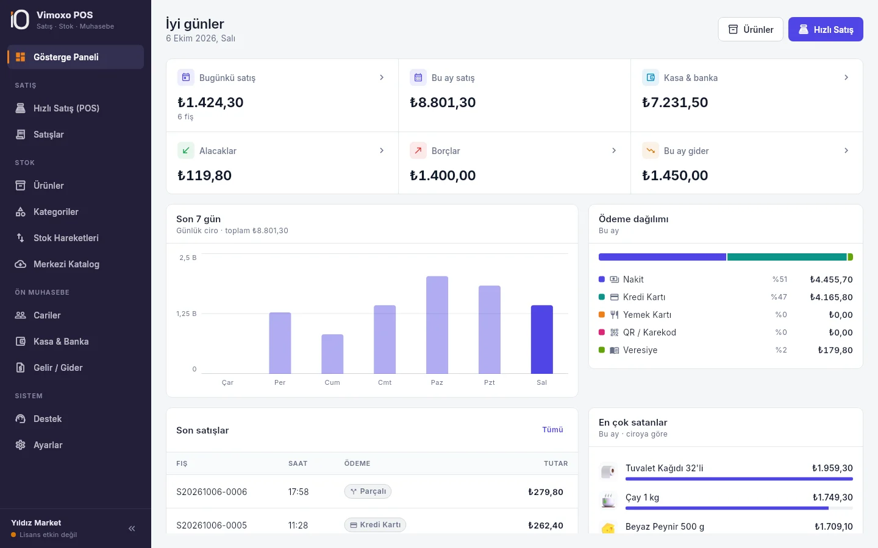Image resolution: width=878 pixels, height=548 pixels.
Task: Open Gelir / Gider in the sidebar
Action: point(76,368)
